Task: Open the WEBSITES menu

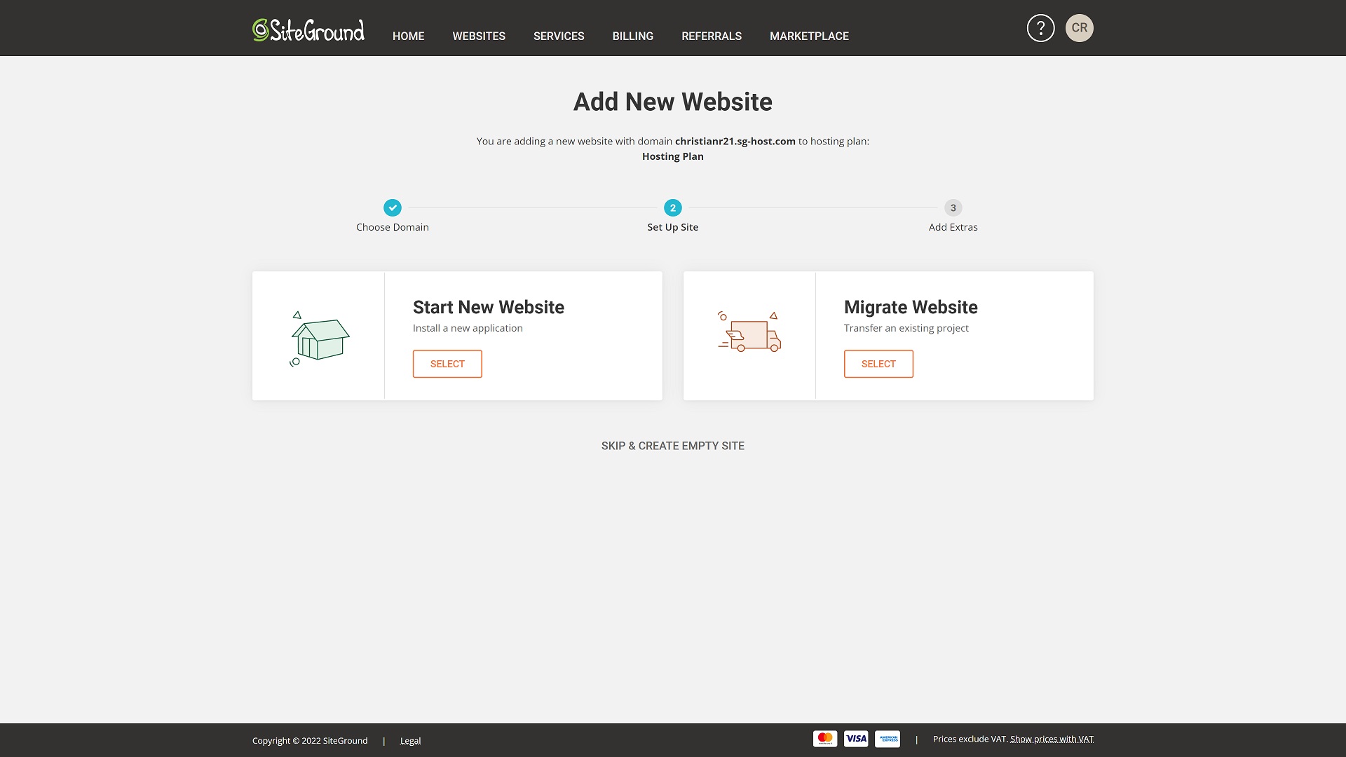Action: point(479,36)
